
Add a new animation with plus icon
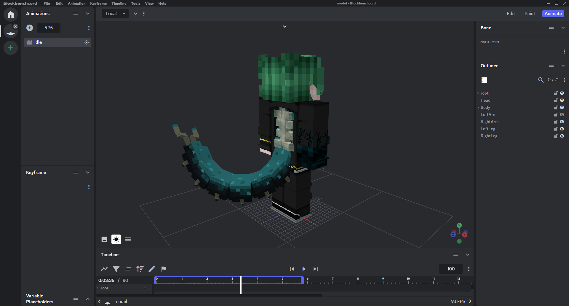pos(30,28)
